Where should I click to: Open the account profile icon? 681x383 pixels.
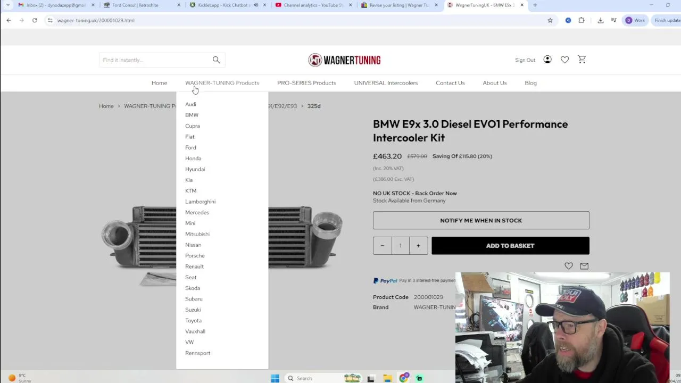click(x=547, y=60)
